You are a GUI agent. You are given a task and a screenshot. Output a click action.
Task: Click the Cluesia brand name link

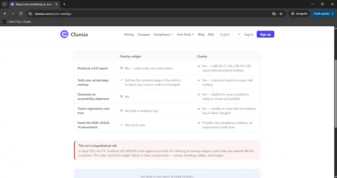click(79, 34)
